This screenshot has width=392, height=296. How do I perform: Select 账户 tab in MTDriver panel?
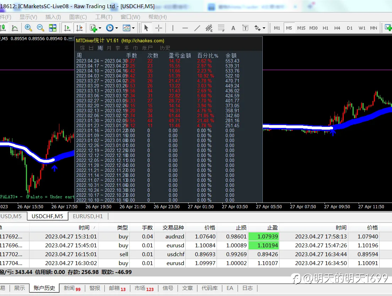pos(147,48)
